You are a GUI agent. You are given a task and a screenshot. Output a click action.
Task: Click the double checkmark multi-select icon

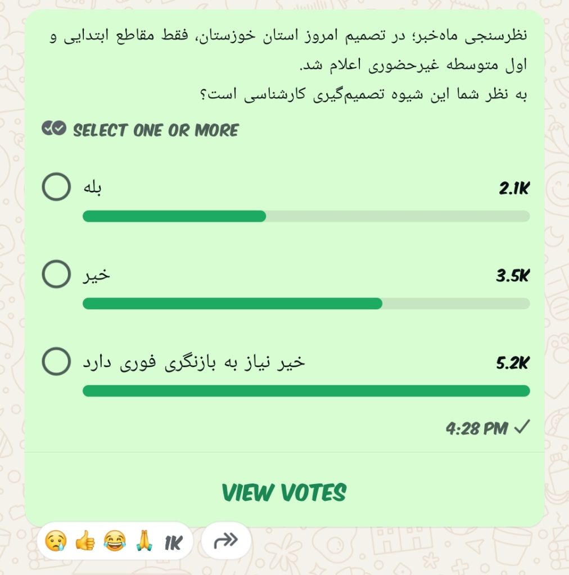pyautogui.click(x=54, y=130)
